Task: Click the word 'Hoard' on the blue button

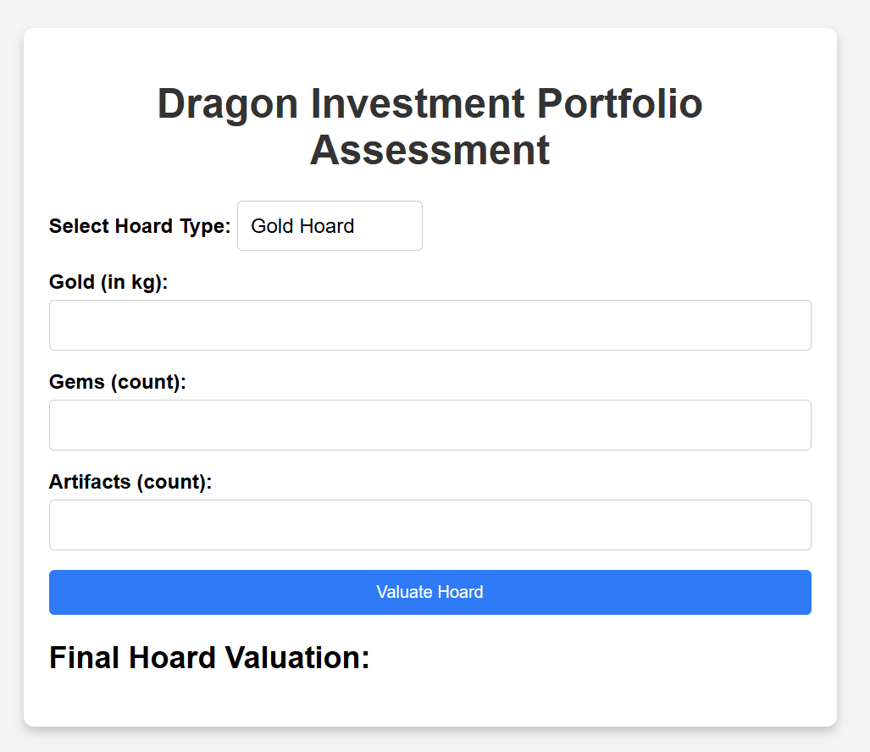Action: click(x=460, y=592)
